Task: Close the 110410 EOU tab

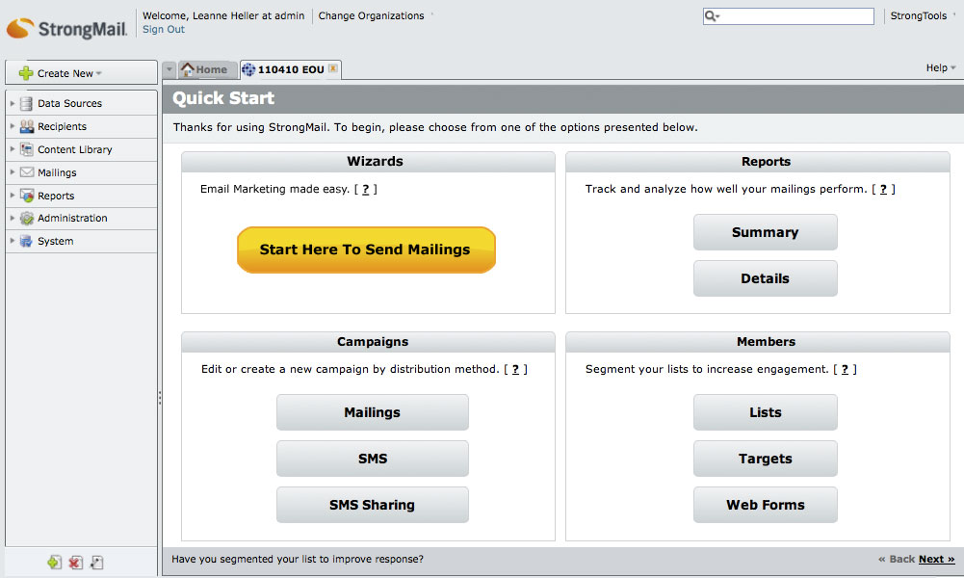Action: (332, 68)
